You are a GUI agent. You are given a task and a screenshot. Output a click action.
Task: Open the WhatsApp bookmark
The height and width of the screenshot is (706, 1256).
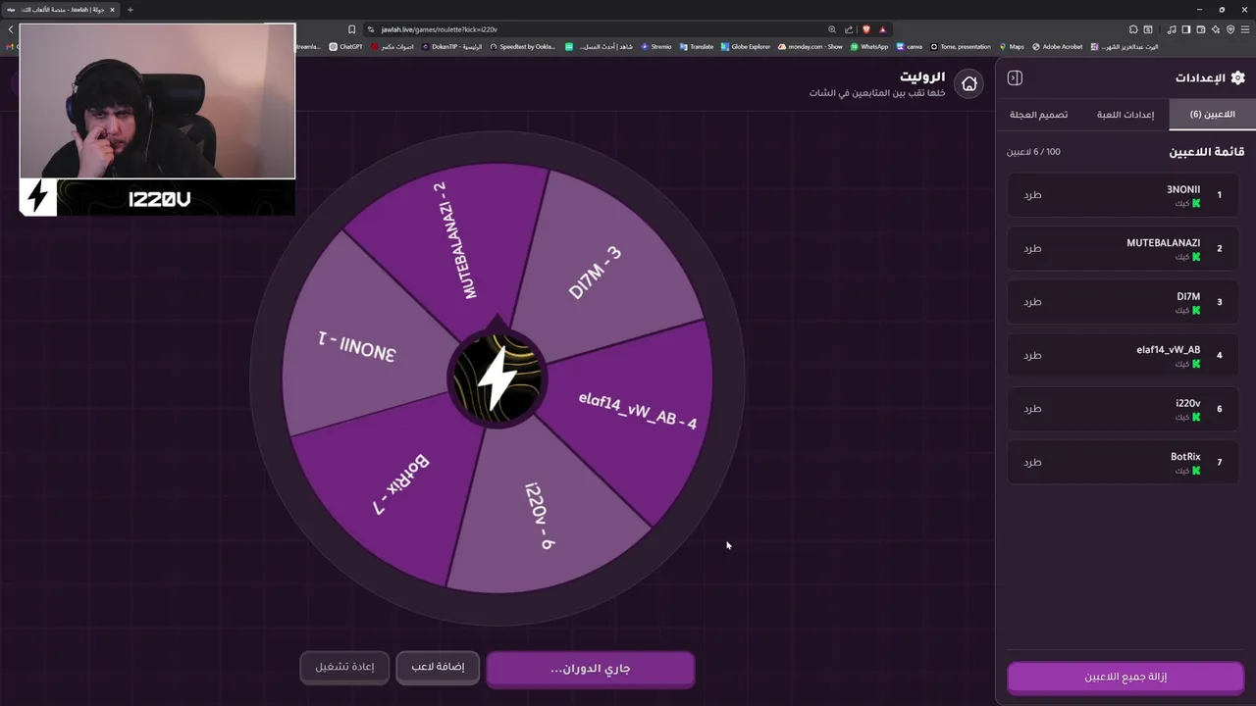tap(869, 46)
